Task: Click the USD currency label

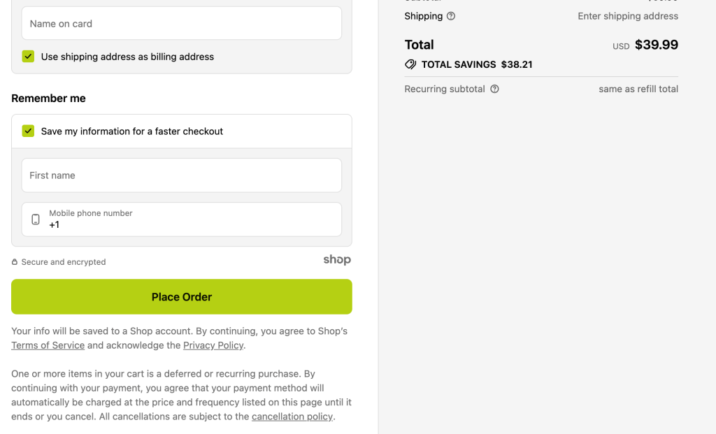Action: [x=621, y=46]
